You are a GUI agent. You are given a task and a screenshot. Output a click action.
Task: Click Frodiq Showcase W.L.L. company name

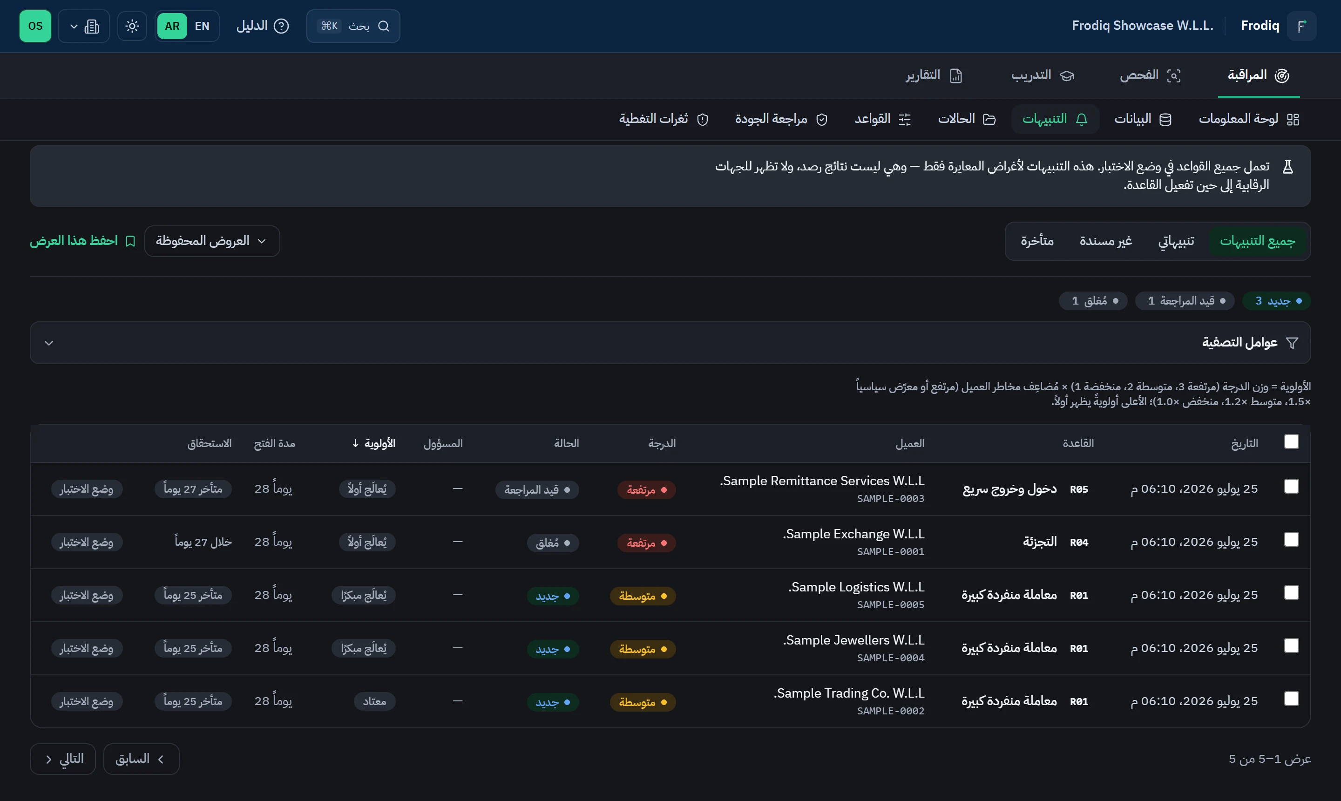(1142, 26)
